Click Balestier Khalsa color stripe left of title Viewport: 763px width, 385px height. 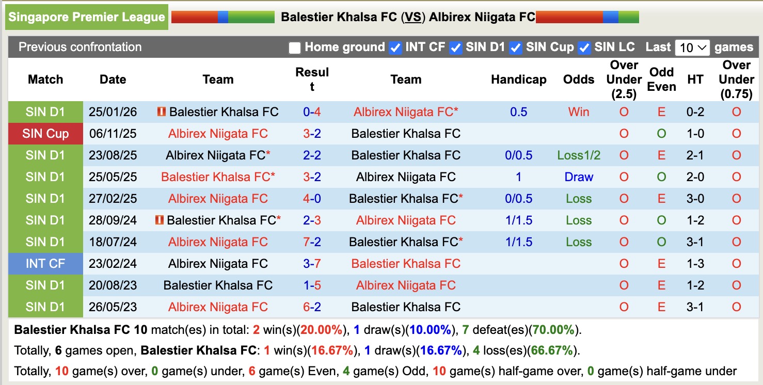pos(222,17)
